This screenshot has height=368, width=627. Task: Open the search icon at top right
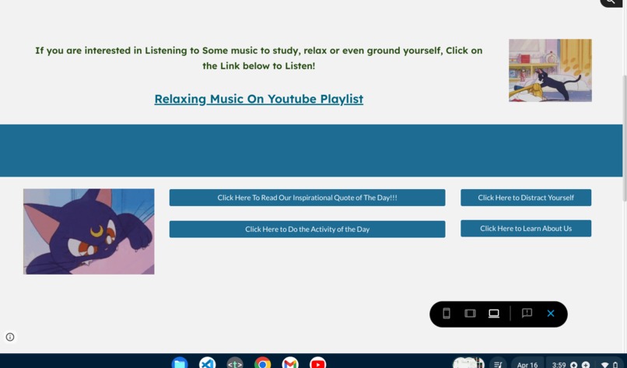pyautogui.click(x=611, y=2)
